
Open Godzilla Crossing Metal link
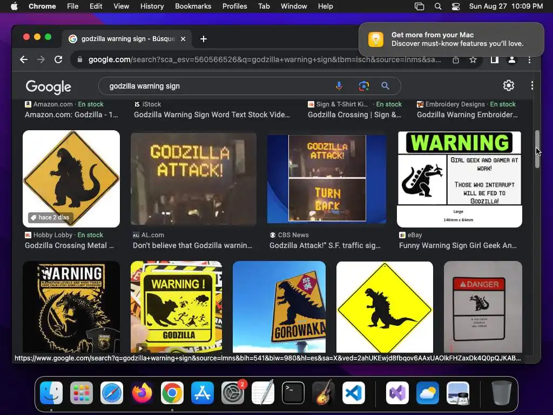click(69, 246)
